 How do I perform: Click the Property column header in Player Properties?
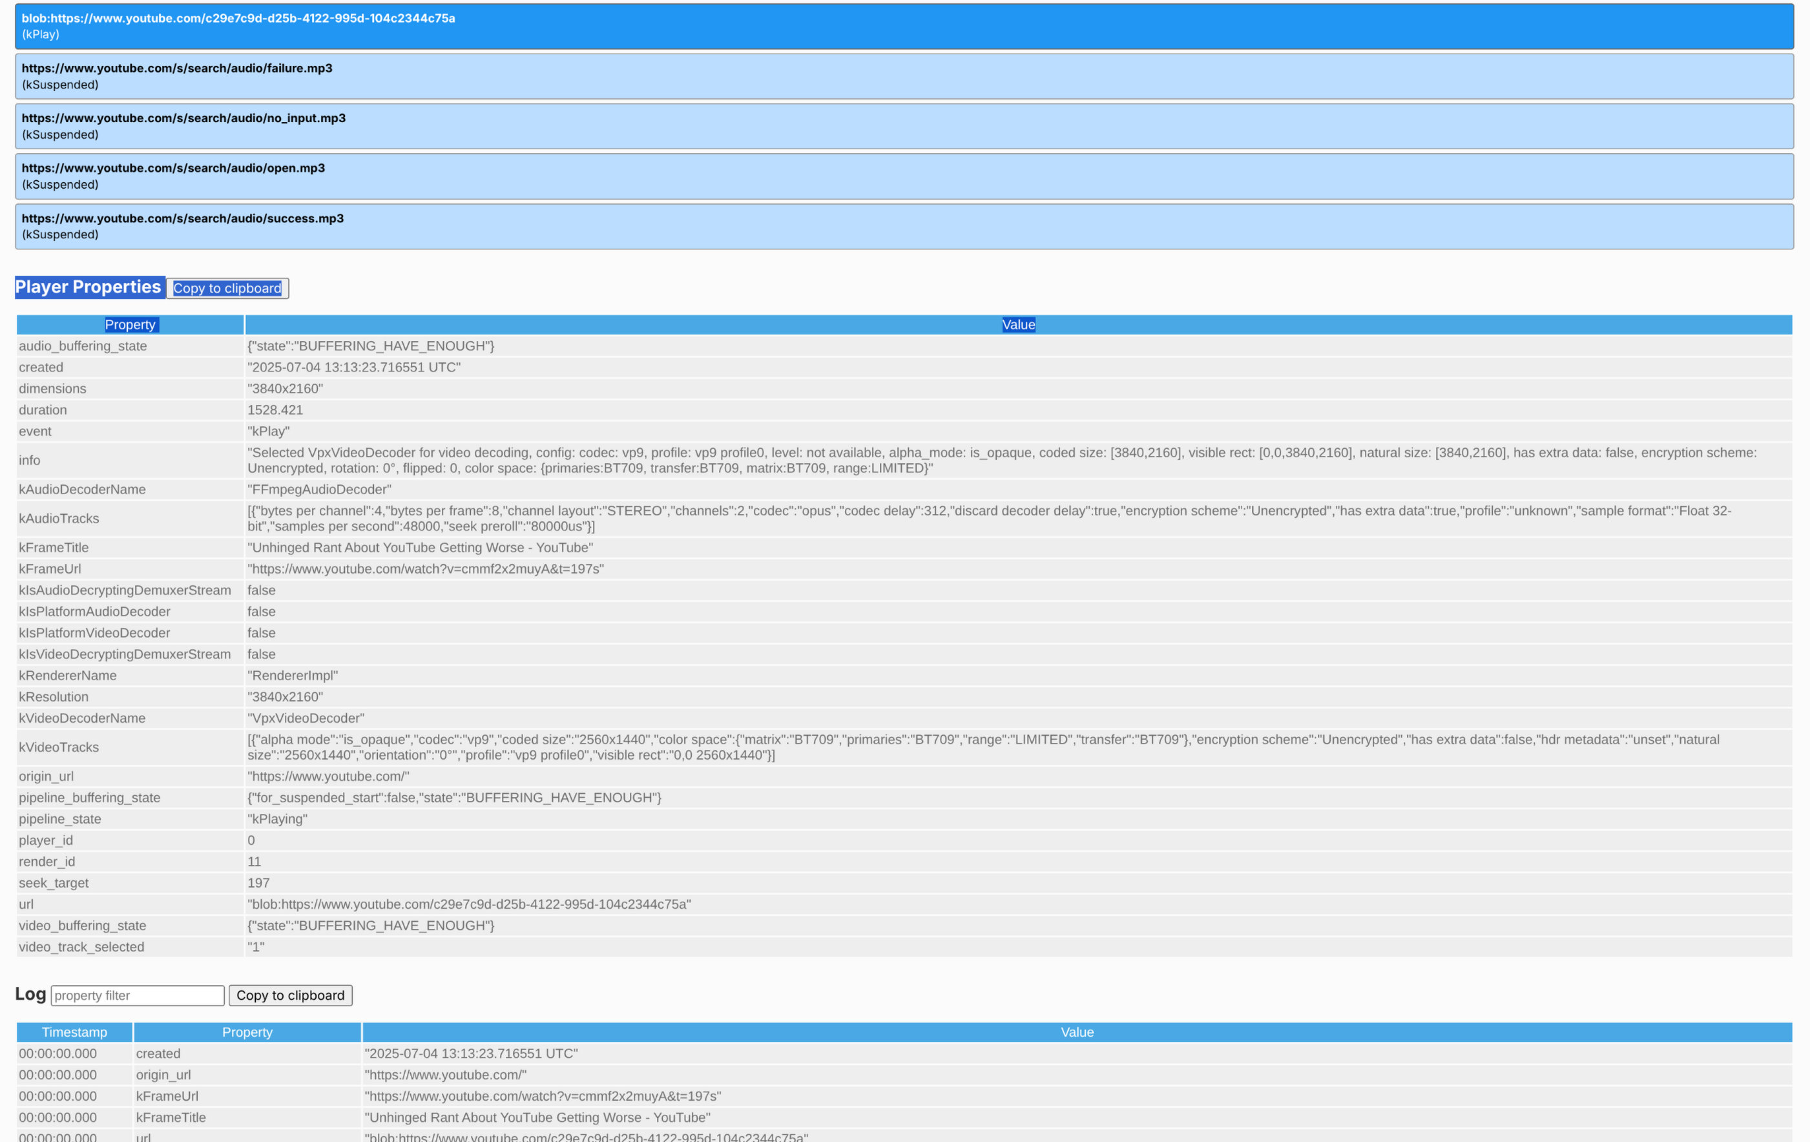pyautogui.click(x=130, y=325)
